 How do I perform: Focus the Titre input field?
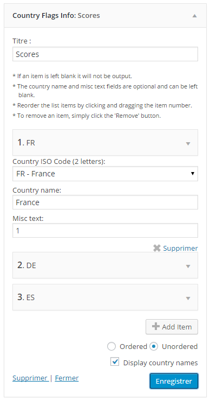click(x=105, y=54)
